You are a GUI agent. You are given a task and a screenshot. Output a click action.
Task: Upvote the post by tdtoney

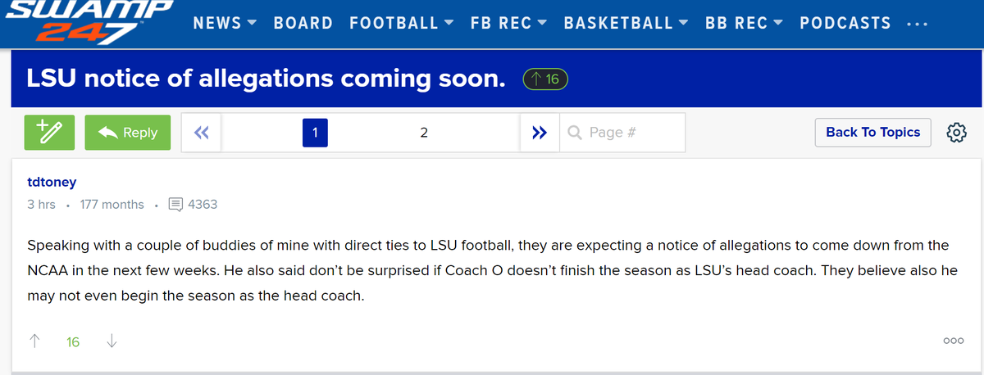[x=35, y=341]
